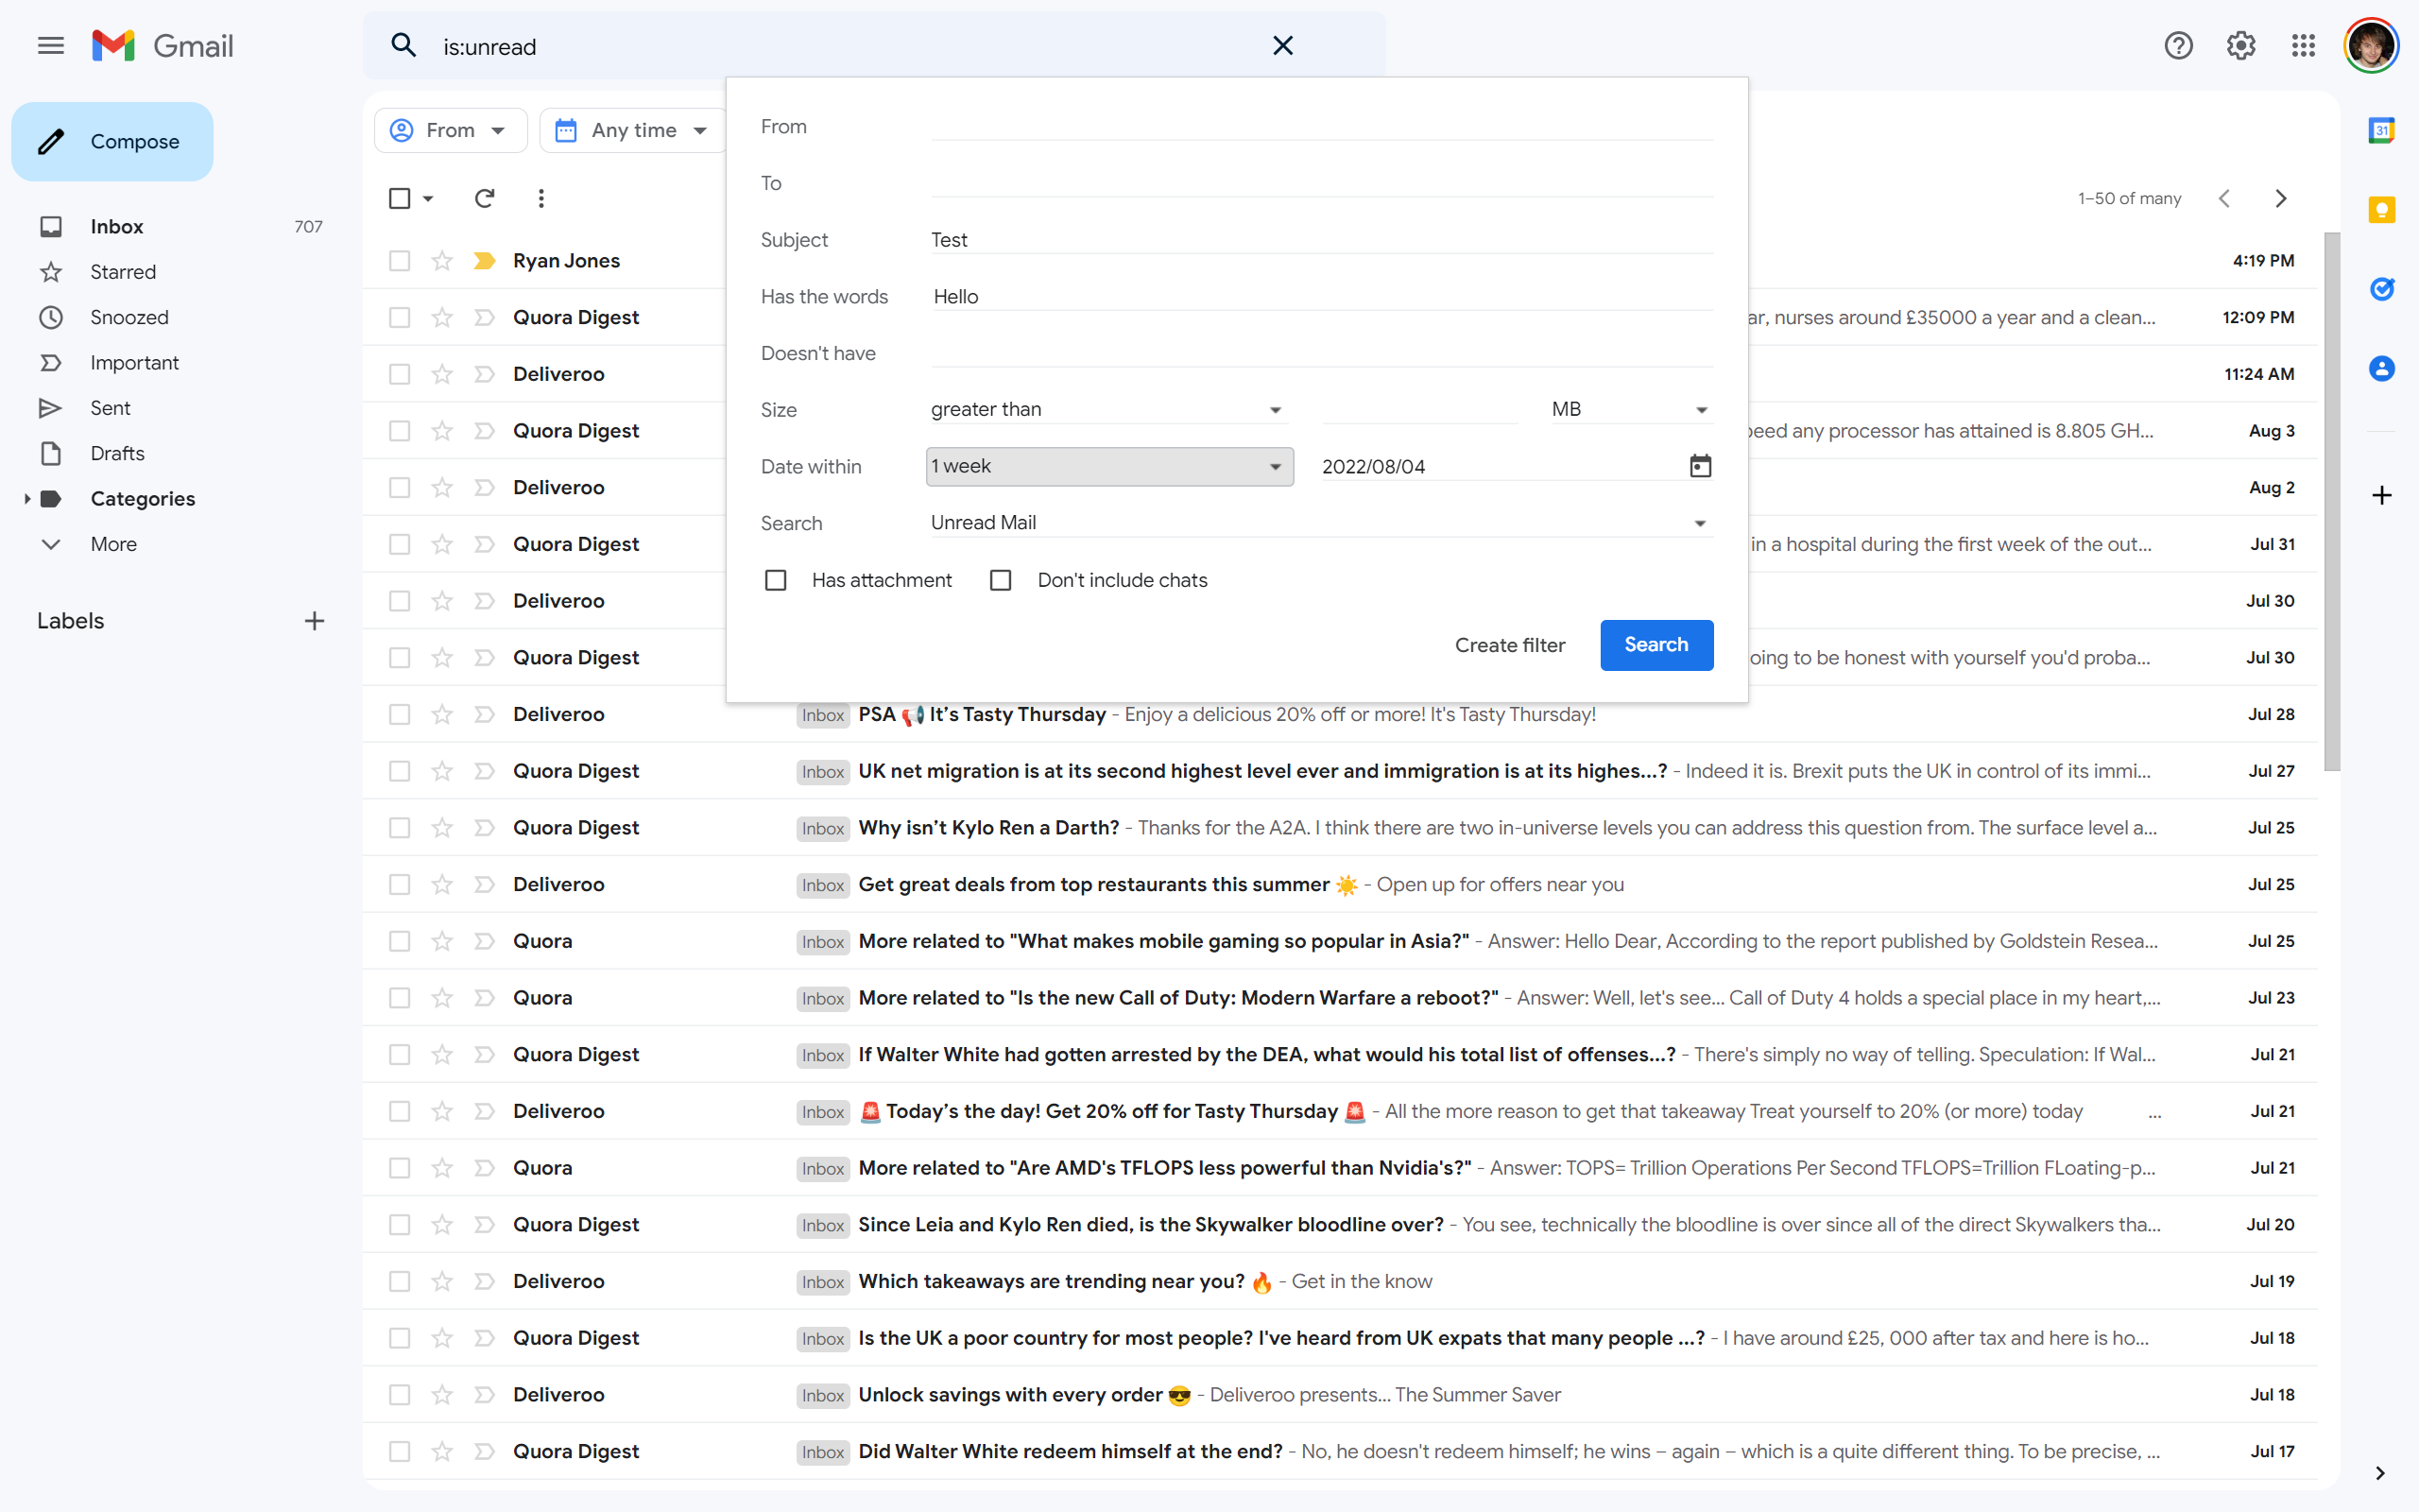Open the Google Keep side panel icon
2419x1512 pixels.
[x=2382, y=210]
